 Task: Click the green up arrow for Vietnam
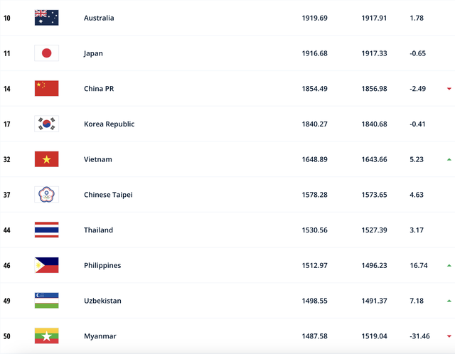(x=449, y=159)
